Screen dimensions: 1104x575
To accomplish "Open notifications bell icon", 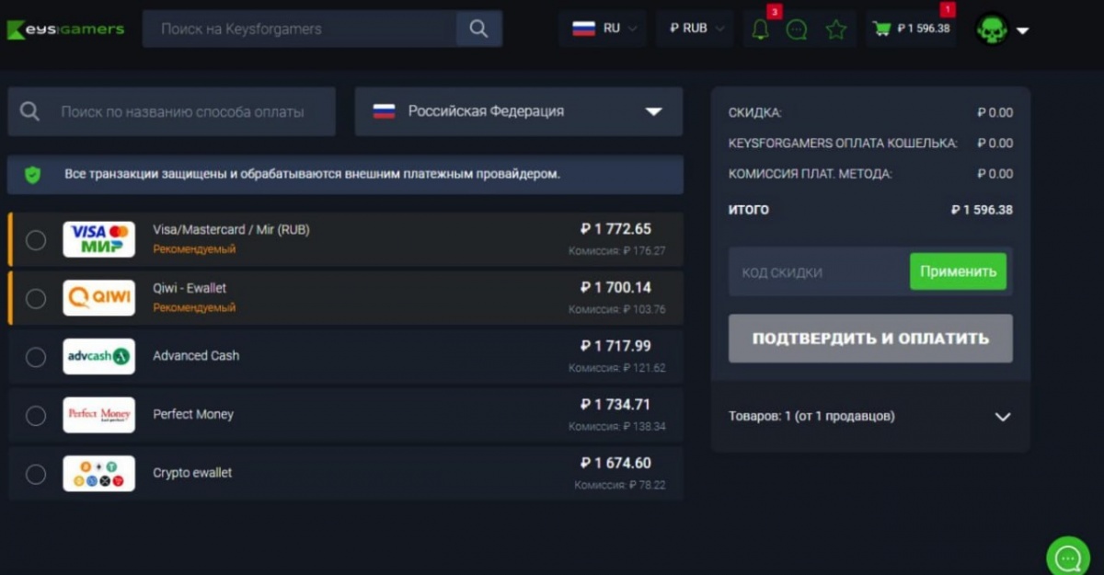I will (760, 29).
